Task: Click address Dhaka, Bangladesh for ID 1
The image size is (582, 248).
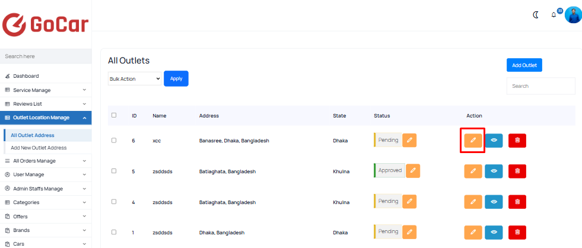Action: click(x=222, y=233)
